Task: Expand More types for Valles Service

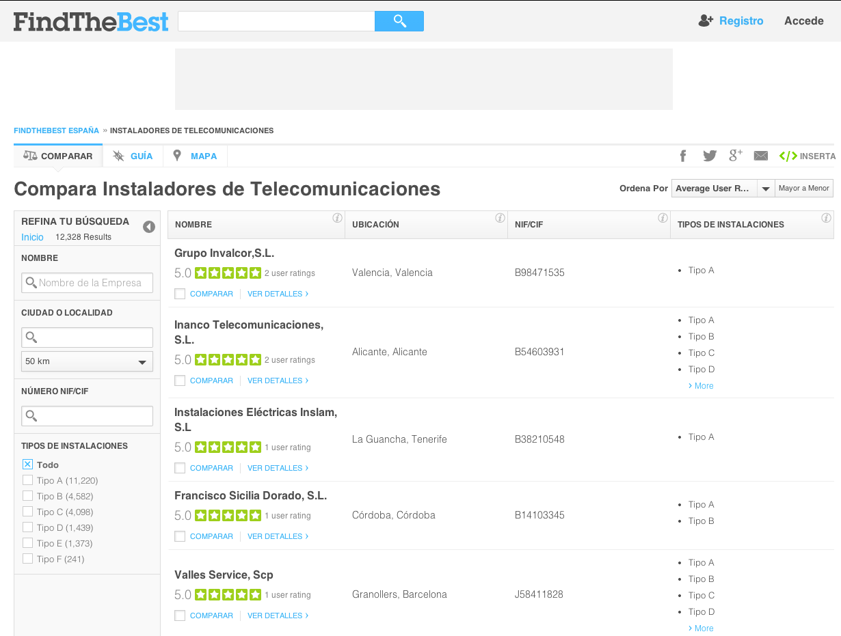Action: click(701, 628)
